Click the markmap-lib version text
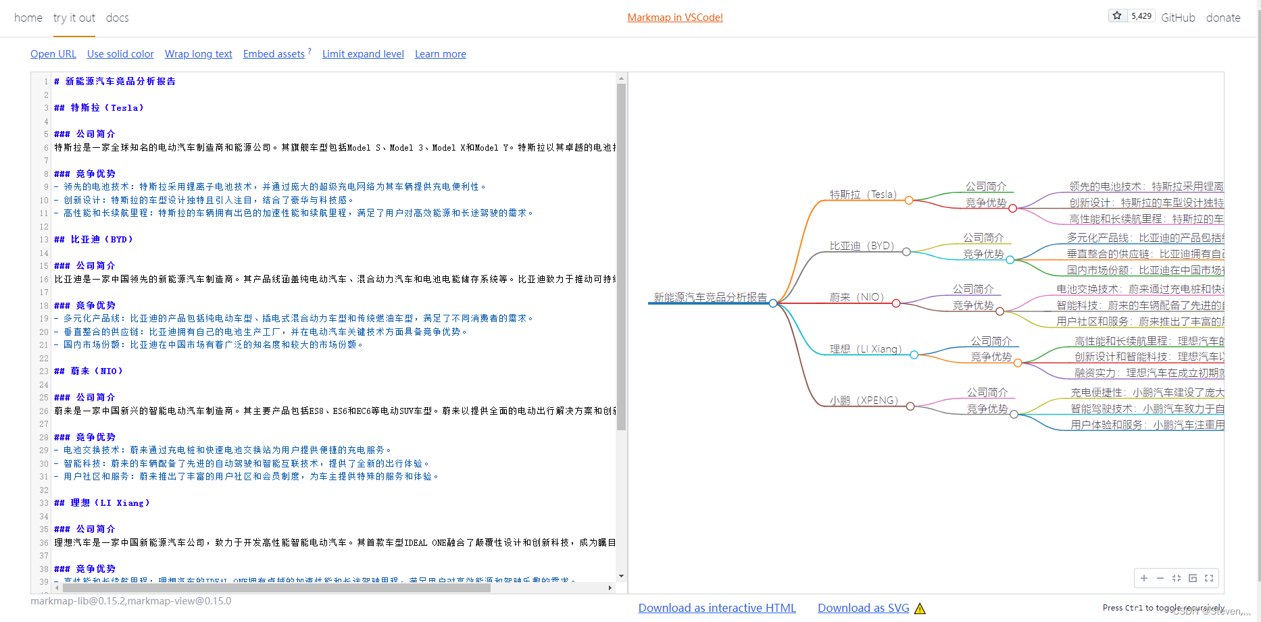The width and height of the screenshot is (1261, 622). click(130, 601)
